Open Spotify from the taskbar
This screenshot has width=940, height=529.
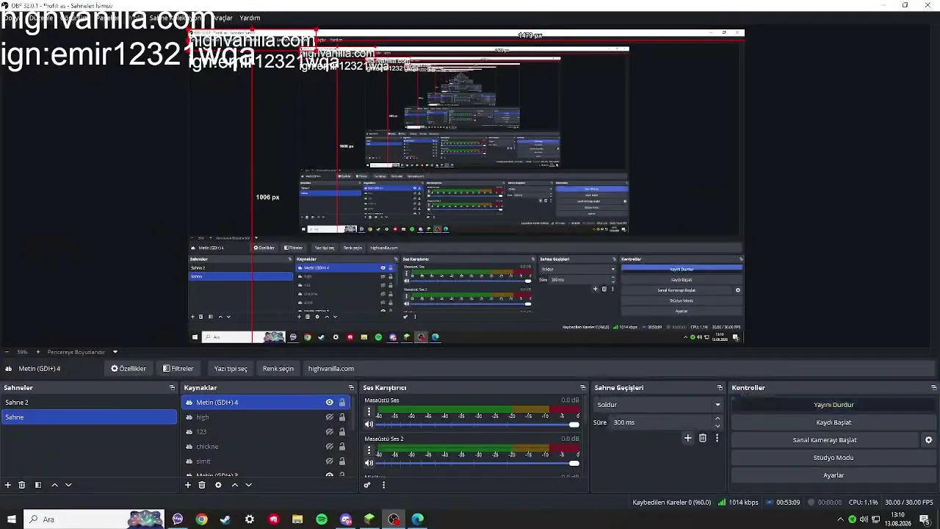(322, 519)
